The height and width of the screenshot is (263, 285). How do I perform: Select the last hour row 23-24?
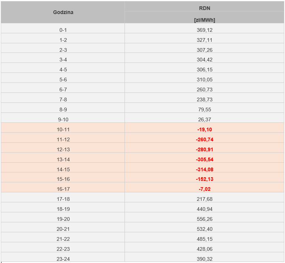pos(63,259)
